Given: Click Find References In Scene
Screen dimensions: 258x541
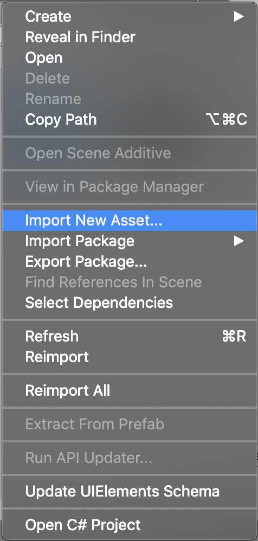Looking at the screenshot, I should click(129, 282).
